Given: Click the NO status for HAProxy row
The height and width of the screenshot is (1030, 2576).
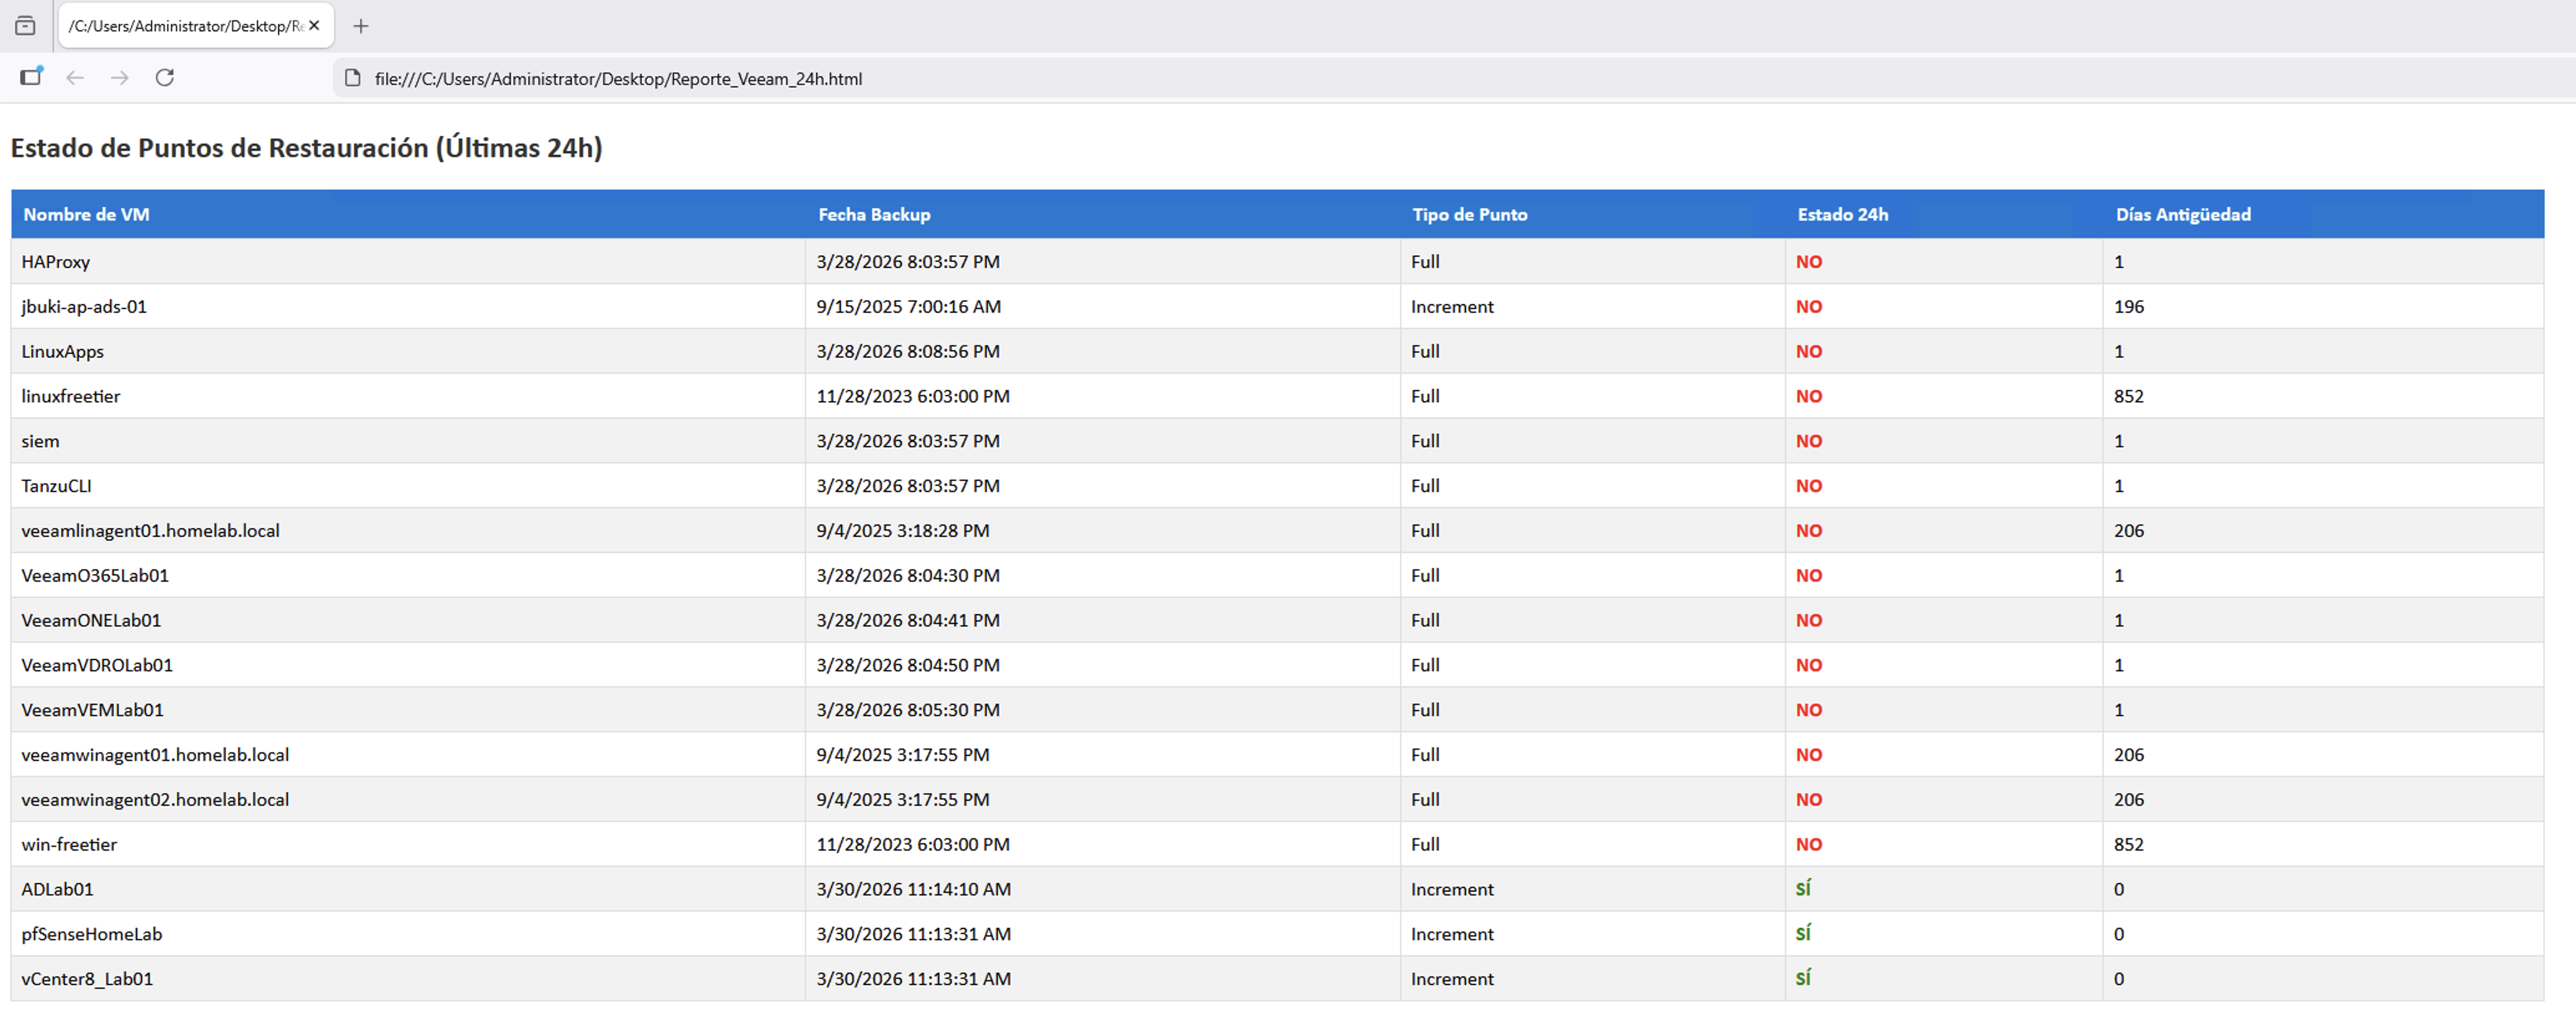Looking at the screenshot, I should 1808,262.
